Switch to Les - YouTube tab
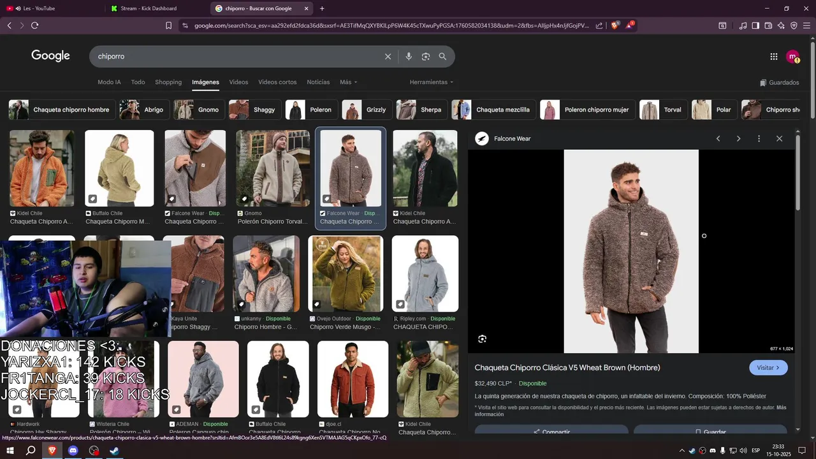816x459 pixels. [x=53, y=8]
